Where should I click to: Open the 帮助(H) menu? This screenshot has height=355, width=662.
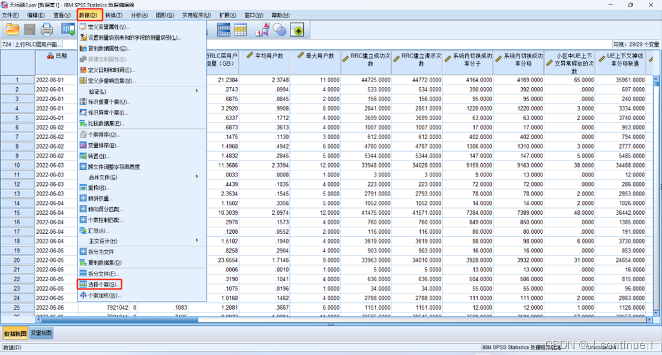pos(280,15)
